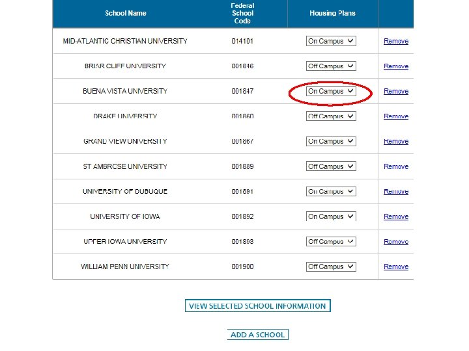
Task: Open housing dropdown for William Penn University
Action: [331, 266]
